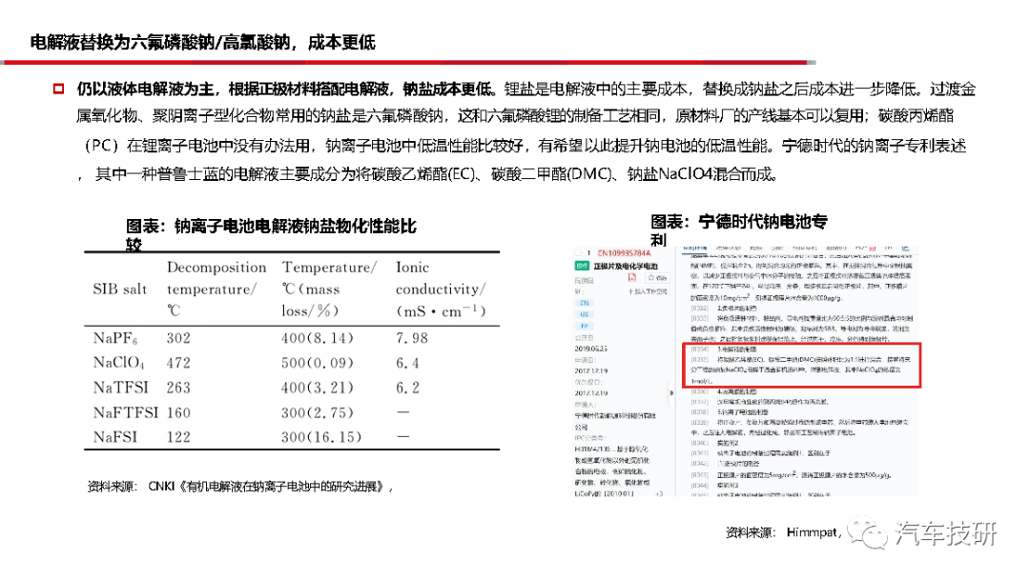Click the mass loss cell 300(2.75)
Image resolution: width=1030 pixels, height=579 pixels.
click(318, 412)
